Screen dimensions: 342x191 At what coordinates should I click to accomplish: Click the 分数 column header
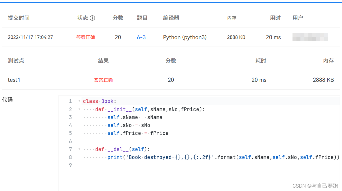(x=118, y=18)
